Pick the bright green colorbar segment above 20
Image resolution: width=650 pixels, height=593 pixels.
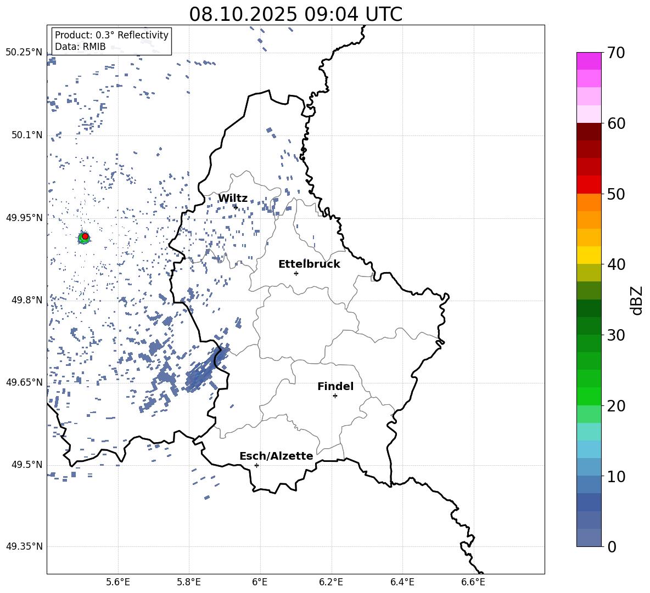pos(589,396)
